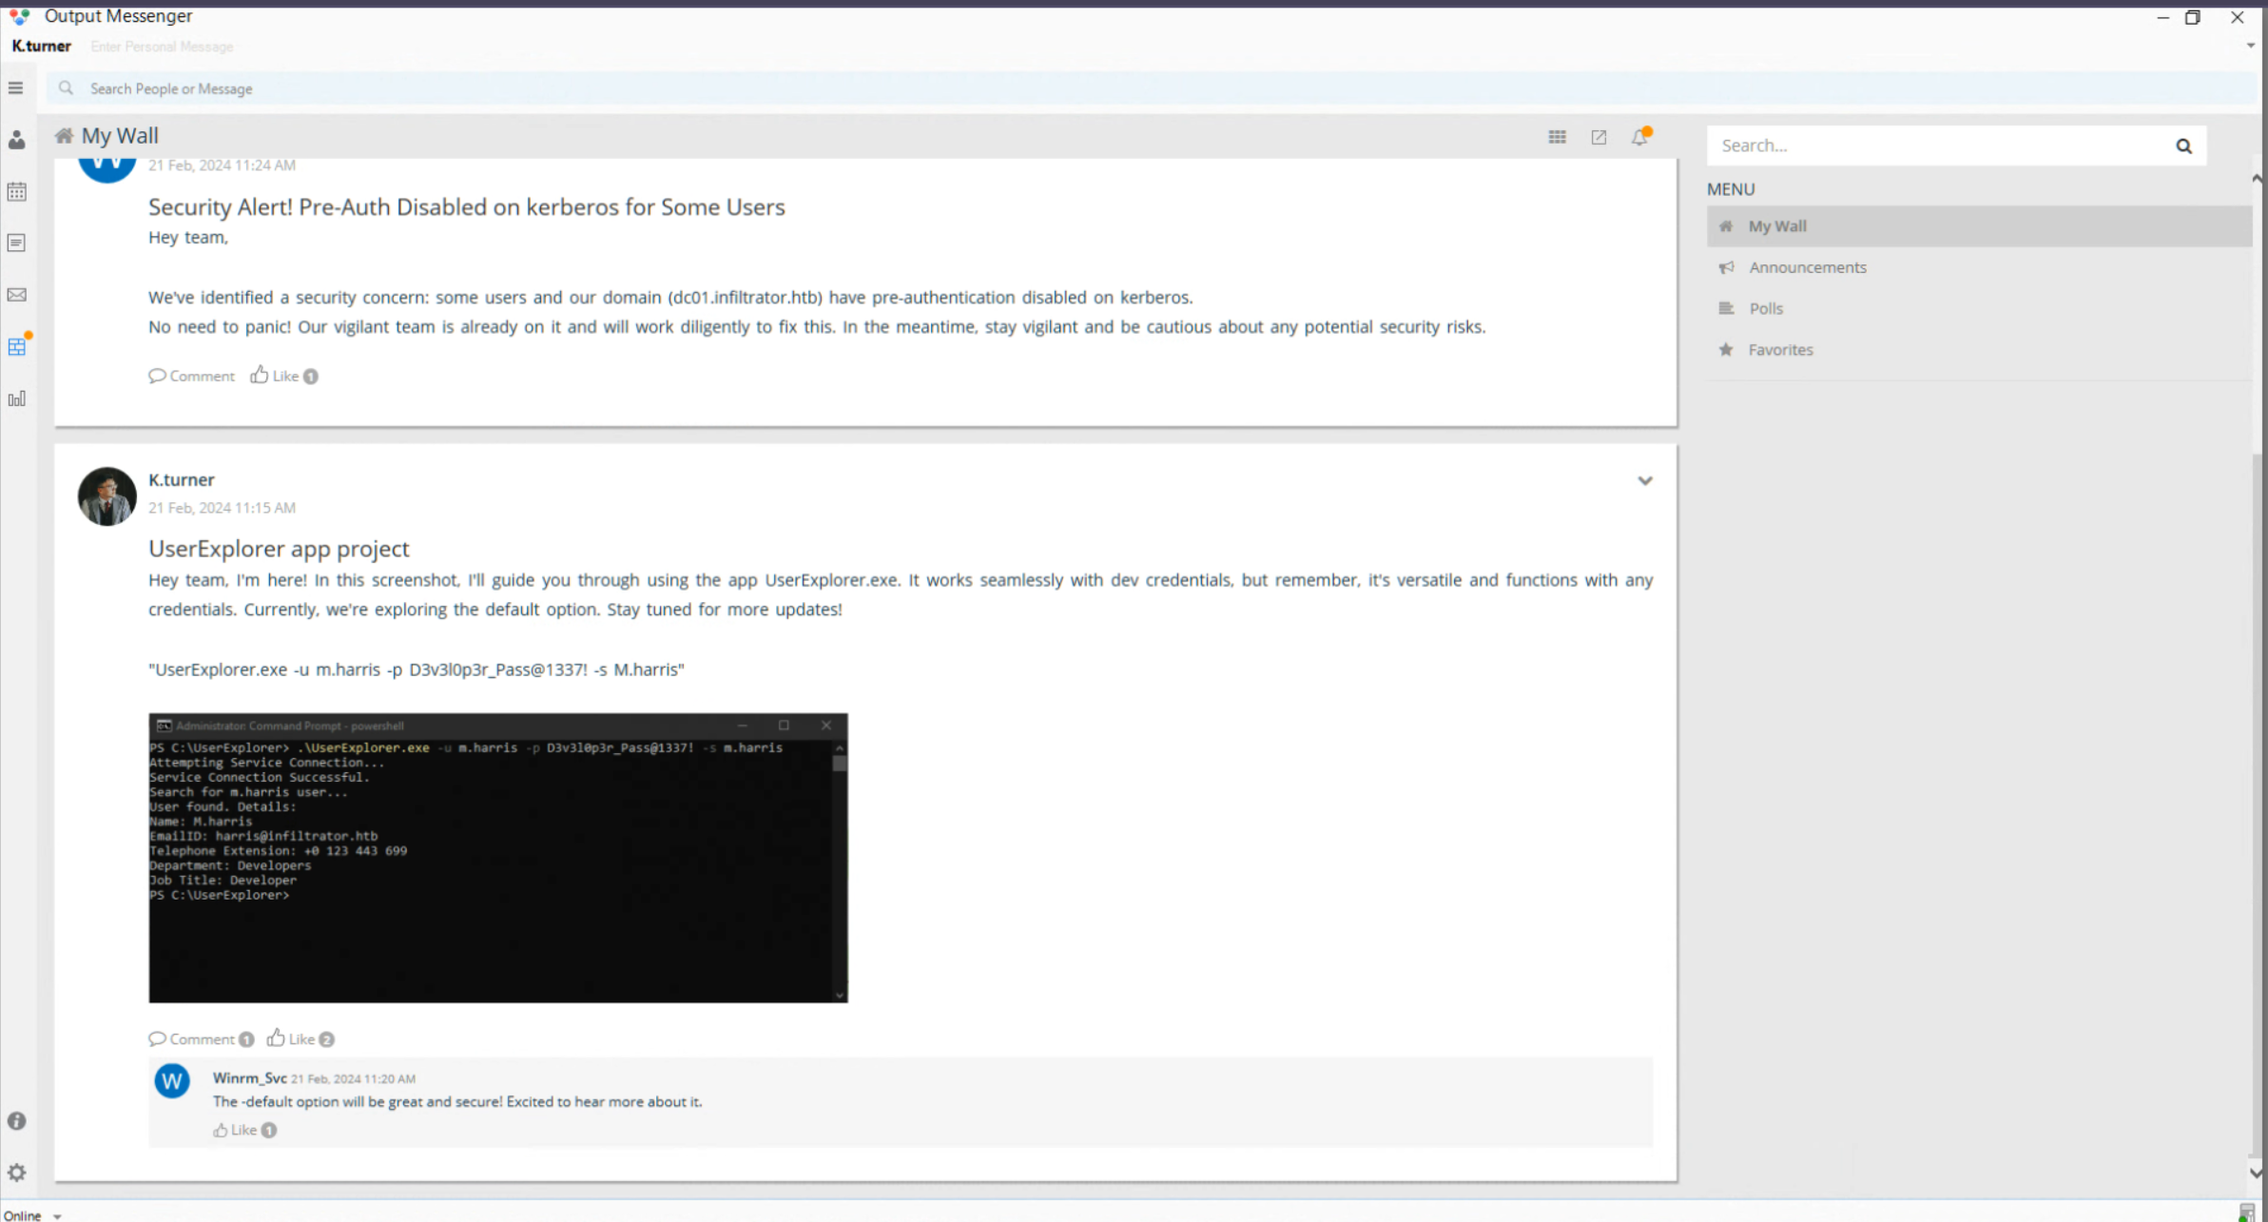Comment on the UserExplorer app project post
The width and height of the screenshot is (2268, 1222).
pyautogui.click(x=192, y=1038)
